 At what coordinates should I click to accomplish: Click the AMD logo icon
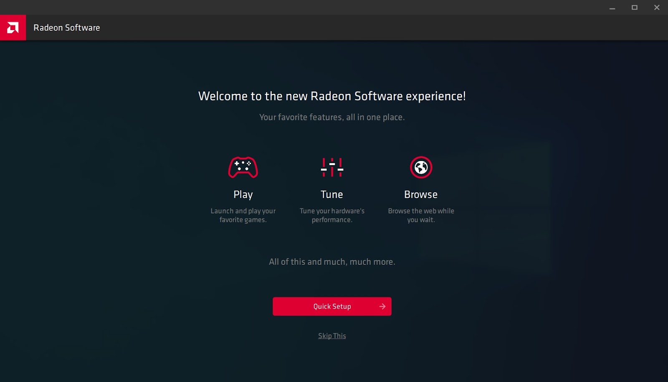pyautogui.click(x=13, y=28)
